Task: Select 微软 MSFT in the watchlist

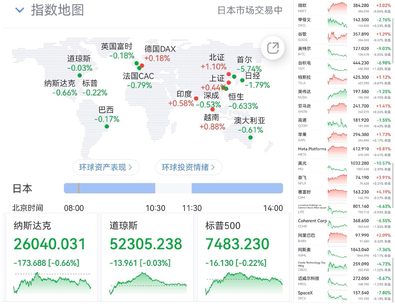Action: (x=344, y=8)
